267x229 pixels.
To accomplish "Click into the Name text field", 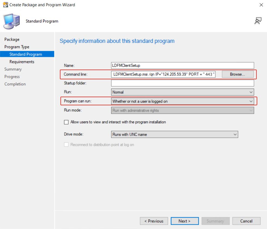I will (182, 66).
